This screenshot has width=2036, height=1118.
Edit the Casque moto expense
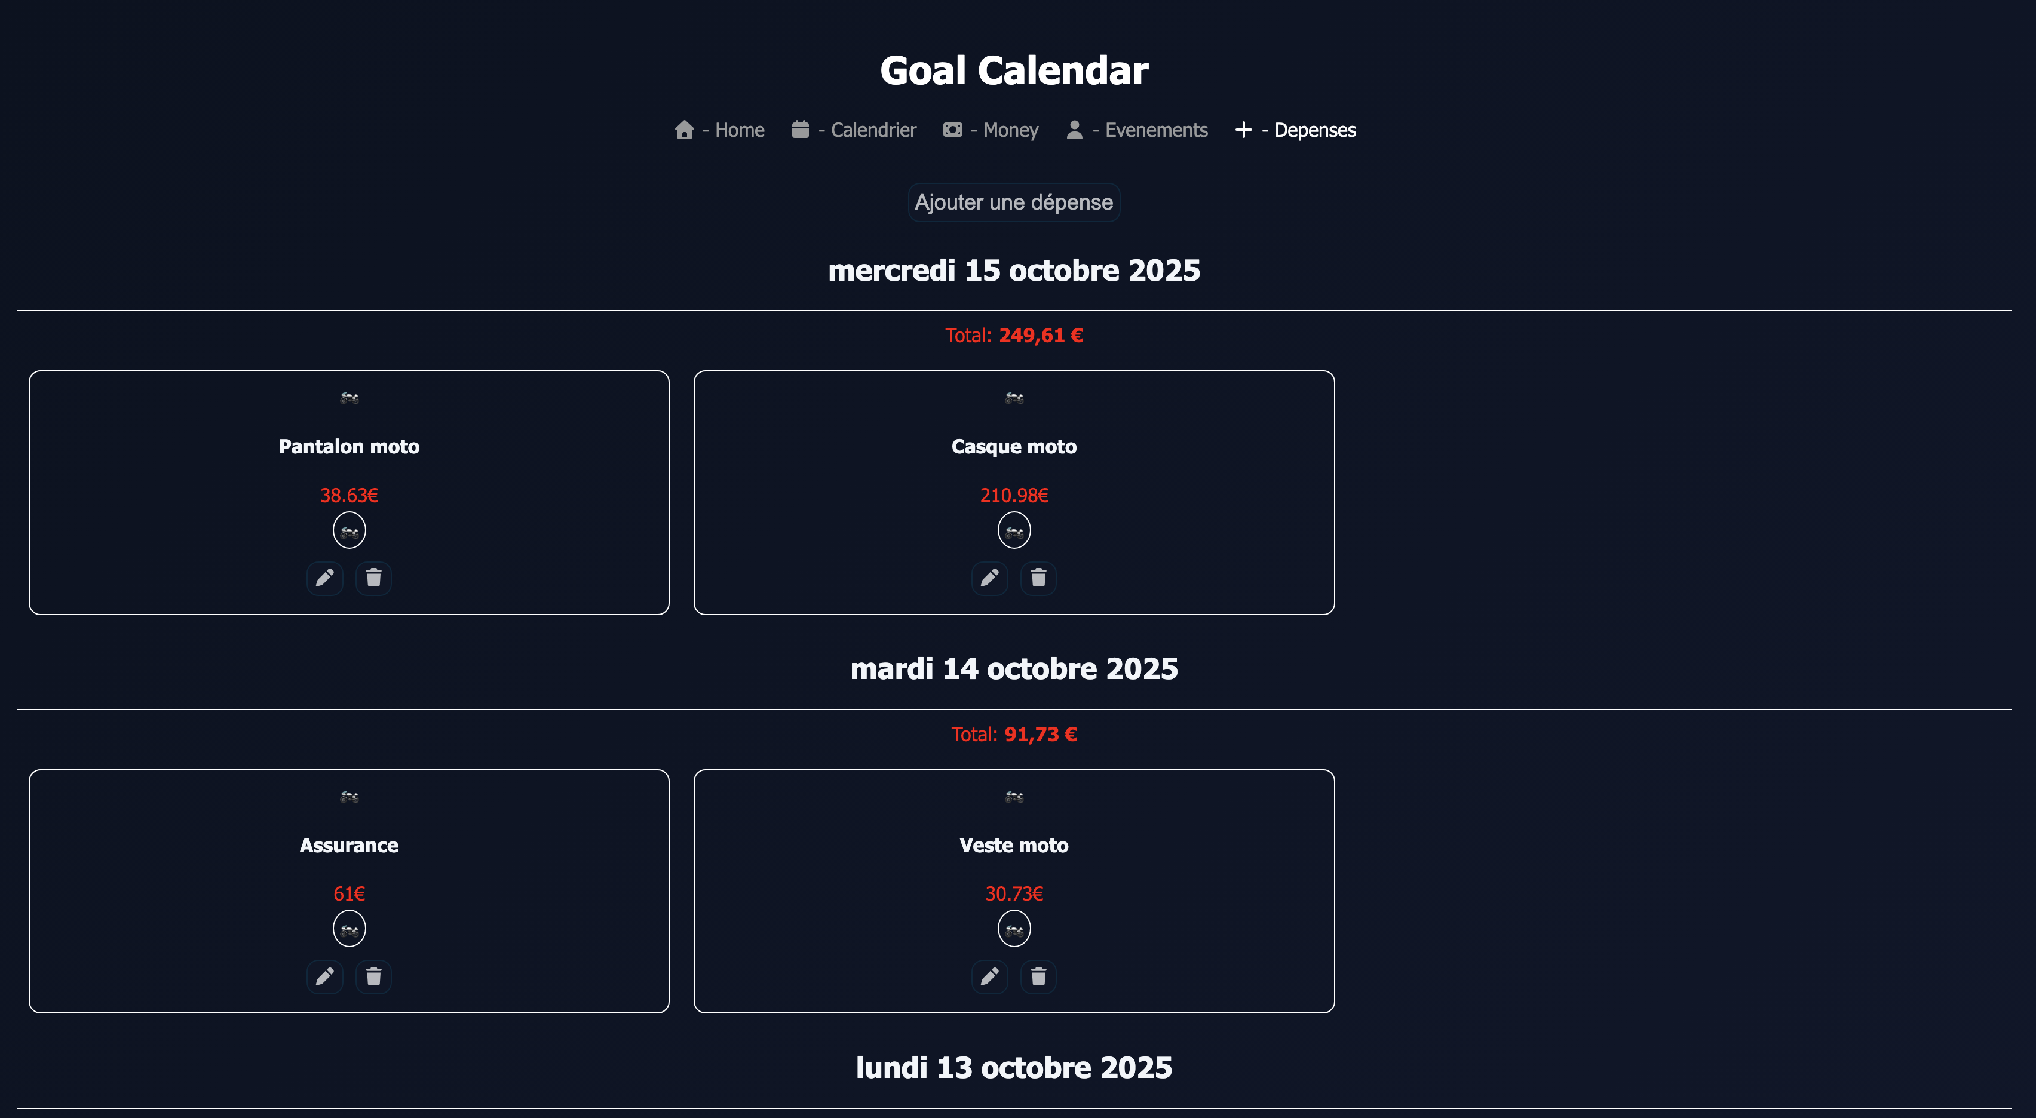pos(989,578)
